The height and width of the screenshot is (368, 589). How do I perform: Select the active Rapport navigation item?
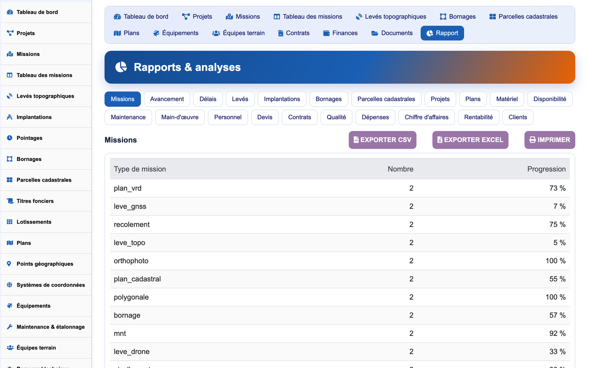pos(442,33)
